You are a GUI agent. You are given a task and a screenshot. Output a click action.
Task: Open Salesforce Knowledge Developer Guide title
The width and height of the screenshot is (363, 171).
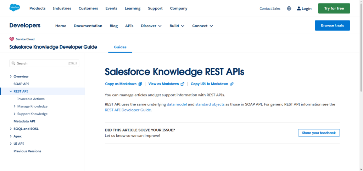tap(53, 47)
